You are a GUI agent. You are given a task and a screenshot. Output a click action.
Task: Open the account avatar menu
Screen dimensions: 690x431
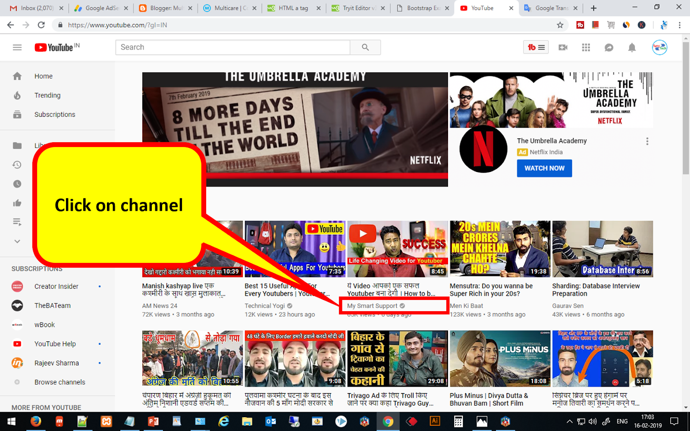tap(659, 47)
